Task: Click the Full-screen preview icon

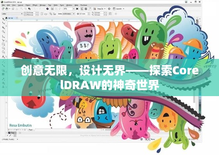Action: click(77, 9)
